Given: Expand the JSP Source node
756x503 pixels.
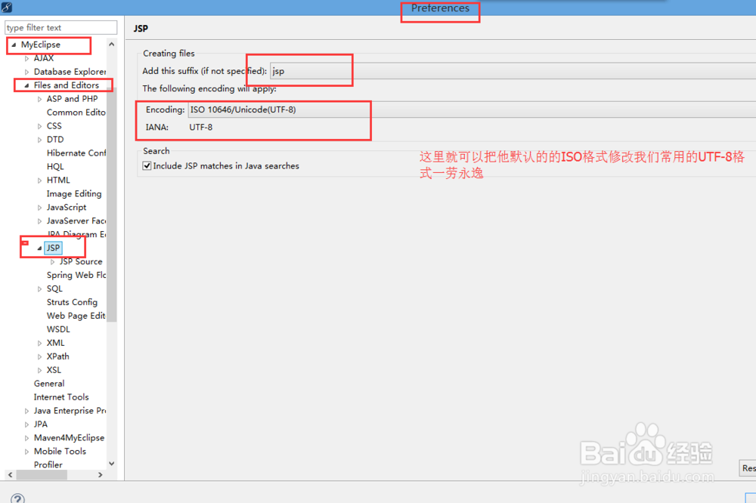Looking at the screenshot, I should click(53, 261).
